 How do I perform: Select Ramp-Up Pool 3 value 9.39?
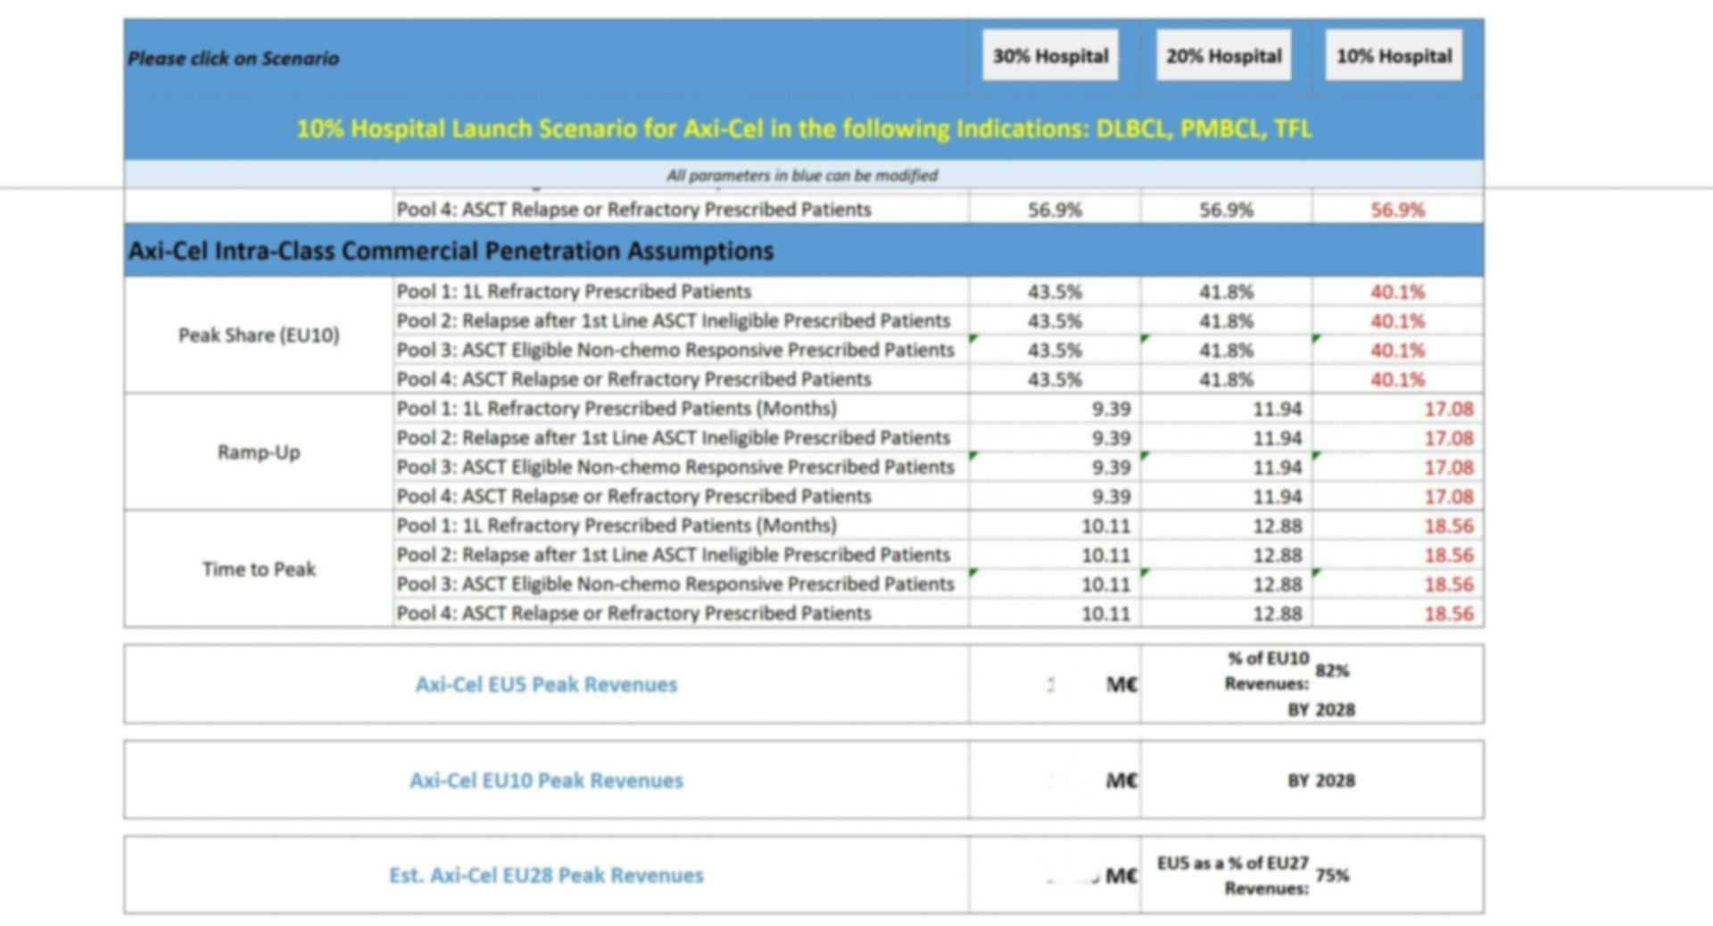[1111, 467]
